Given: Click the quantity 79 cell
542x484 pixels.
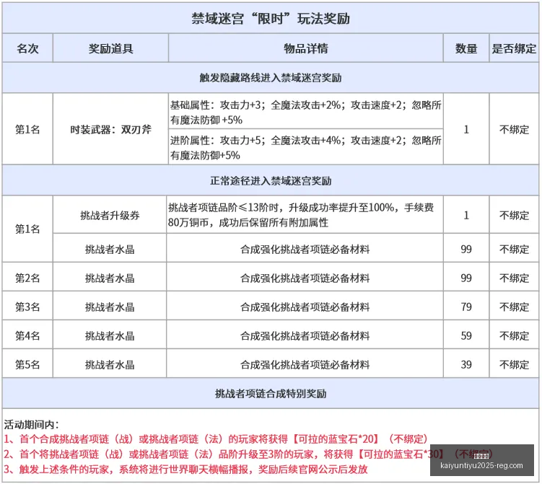Looking at the screenshot, I should (x=466, y=307).
